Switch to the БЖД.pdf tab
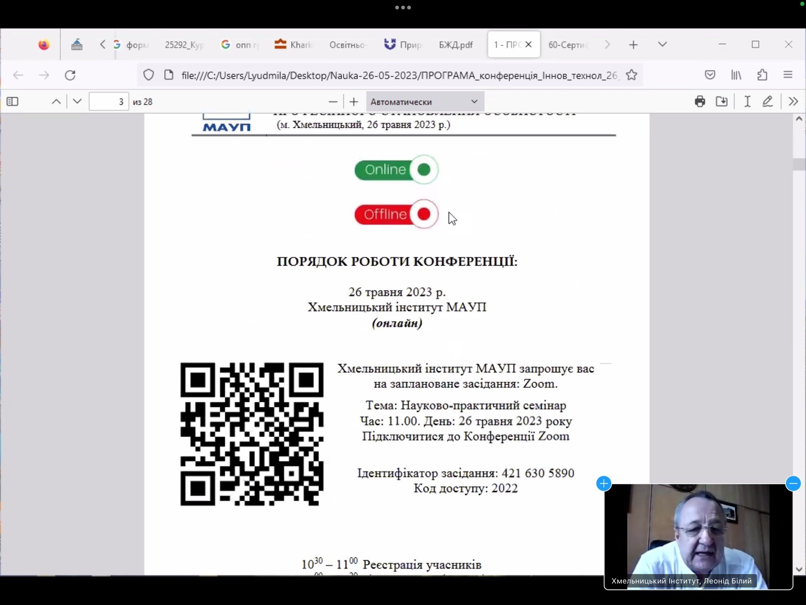 456,45
